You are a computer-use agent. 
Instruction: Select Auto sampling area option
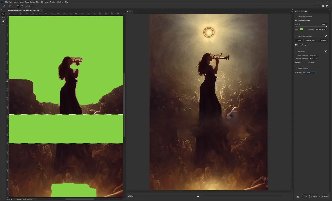pos(299,41)
